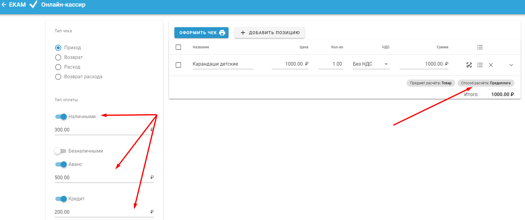
Task: Click the ДОБАВИТЬ ПОЗИЦИЮ button
Action: pos(270,33)
